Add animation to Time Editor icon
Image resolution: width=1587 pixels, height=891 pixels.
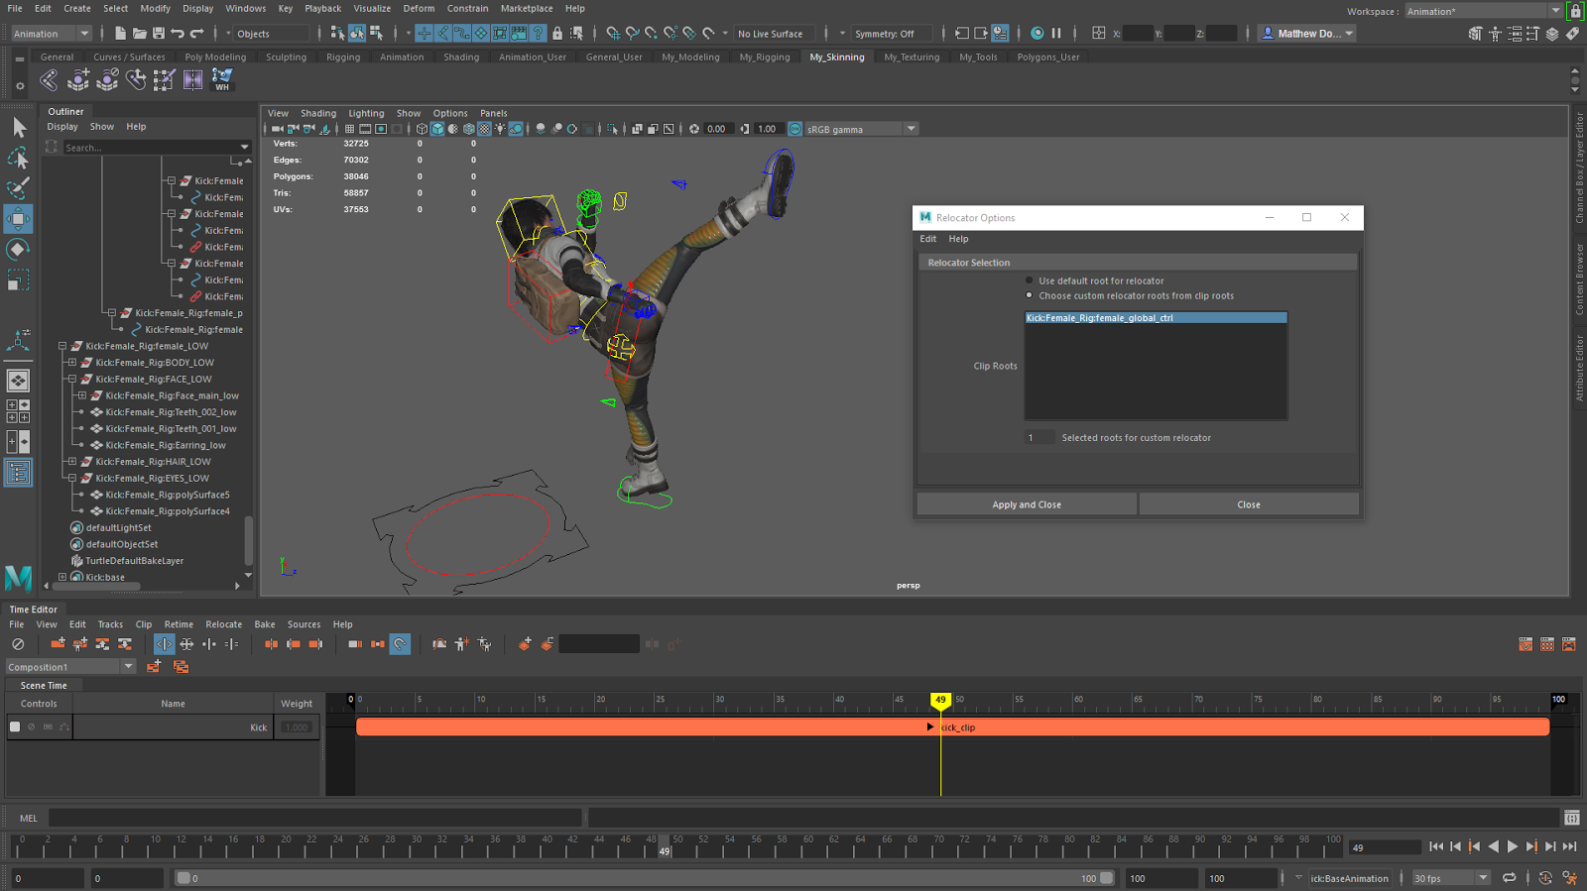(58, 644)
